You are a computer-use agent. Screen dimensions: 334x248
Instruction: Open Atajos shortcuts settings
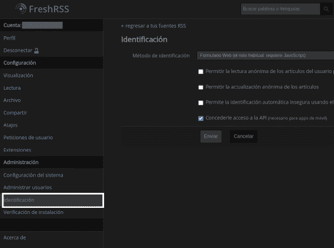tap(11, 125)
